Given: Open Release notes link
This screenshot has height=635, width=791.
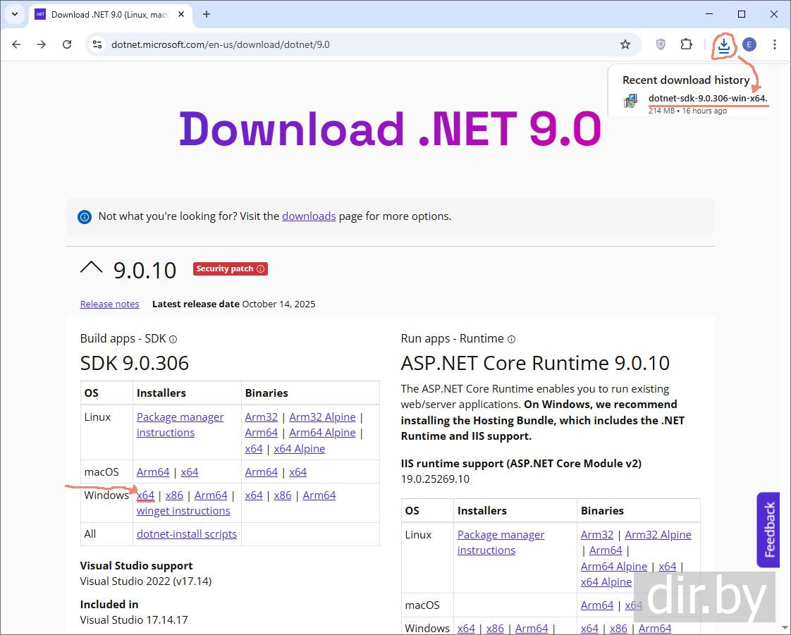Looking at the screenshot, I should (x=109, y=304).
